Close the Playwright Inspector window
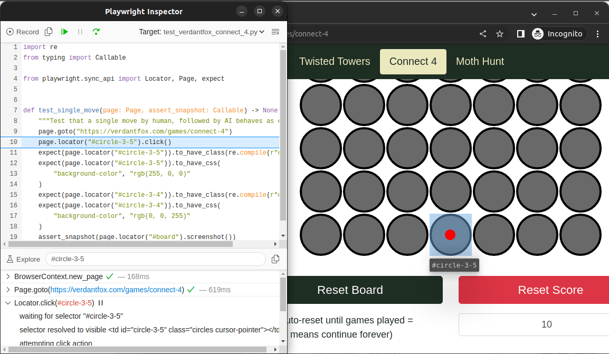The width and height of the screenshot is (609, 354). [277, 11]
